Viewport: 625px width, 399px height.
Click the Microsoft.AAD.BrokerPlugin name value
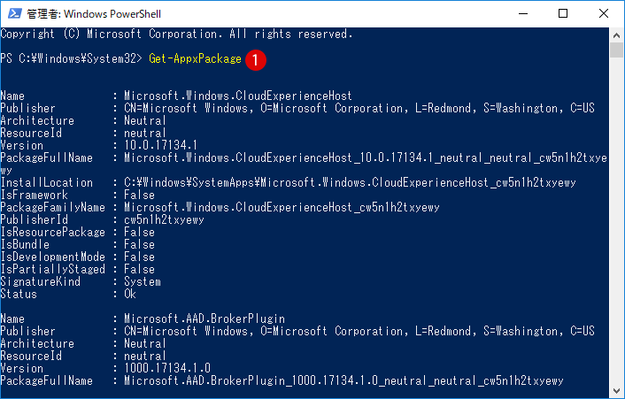pyautogui.click(x=204, y=319)
